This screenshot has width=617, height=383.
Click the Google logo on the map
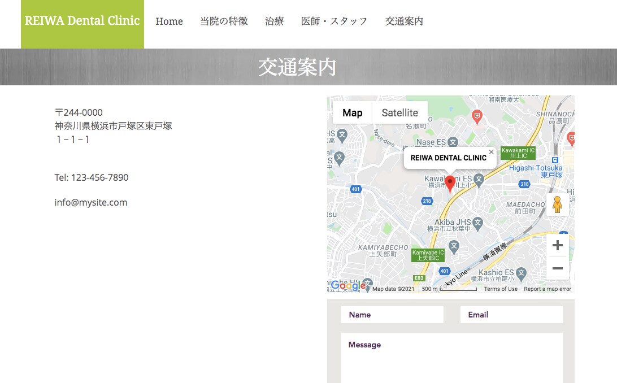tap(348, 285)
